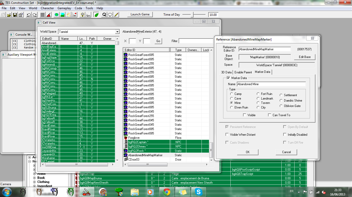Click the cell X coordinate field
This screenshot has height=197, width=352.
[x=132, y=41]
